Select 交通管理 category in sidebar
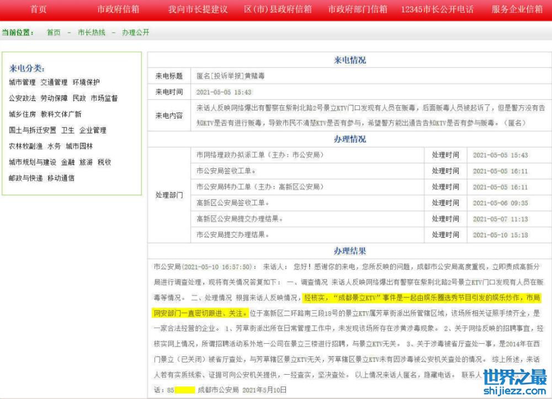The height and width of the screenshot is (399, 552). click(54, 82)
